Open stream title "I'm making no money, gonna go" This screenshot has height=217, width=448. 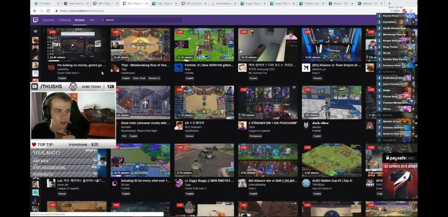tap(81, 65)
